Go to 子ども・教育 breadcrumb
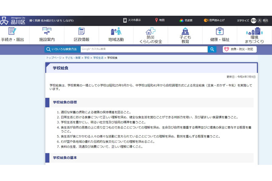This screenshot has width=272, height=181. coord(73,58)
